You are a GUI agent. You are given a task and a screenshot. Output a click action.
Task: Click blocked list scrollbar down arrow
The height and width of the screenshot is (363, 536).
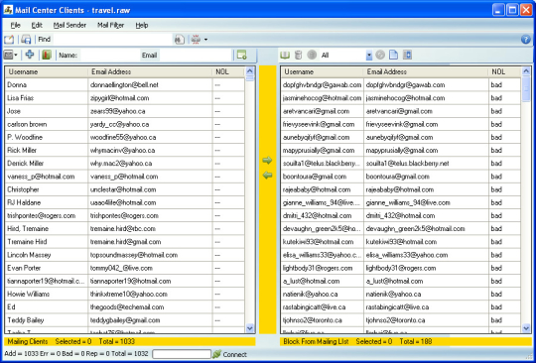coord(526,328)
